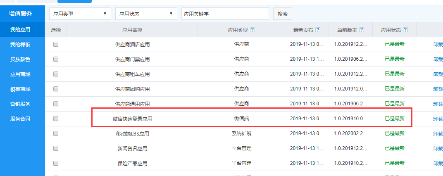Go to 应用商城 sidebar menu
This screenshot has width=443, height=176.
point(20,74)
